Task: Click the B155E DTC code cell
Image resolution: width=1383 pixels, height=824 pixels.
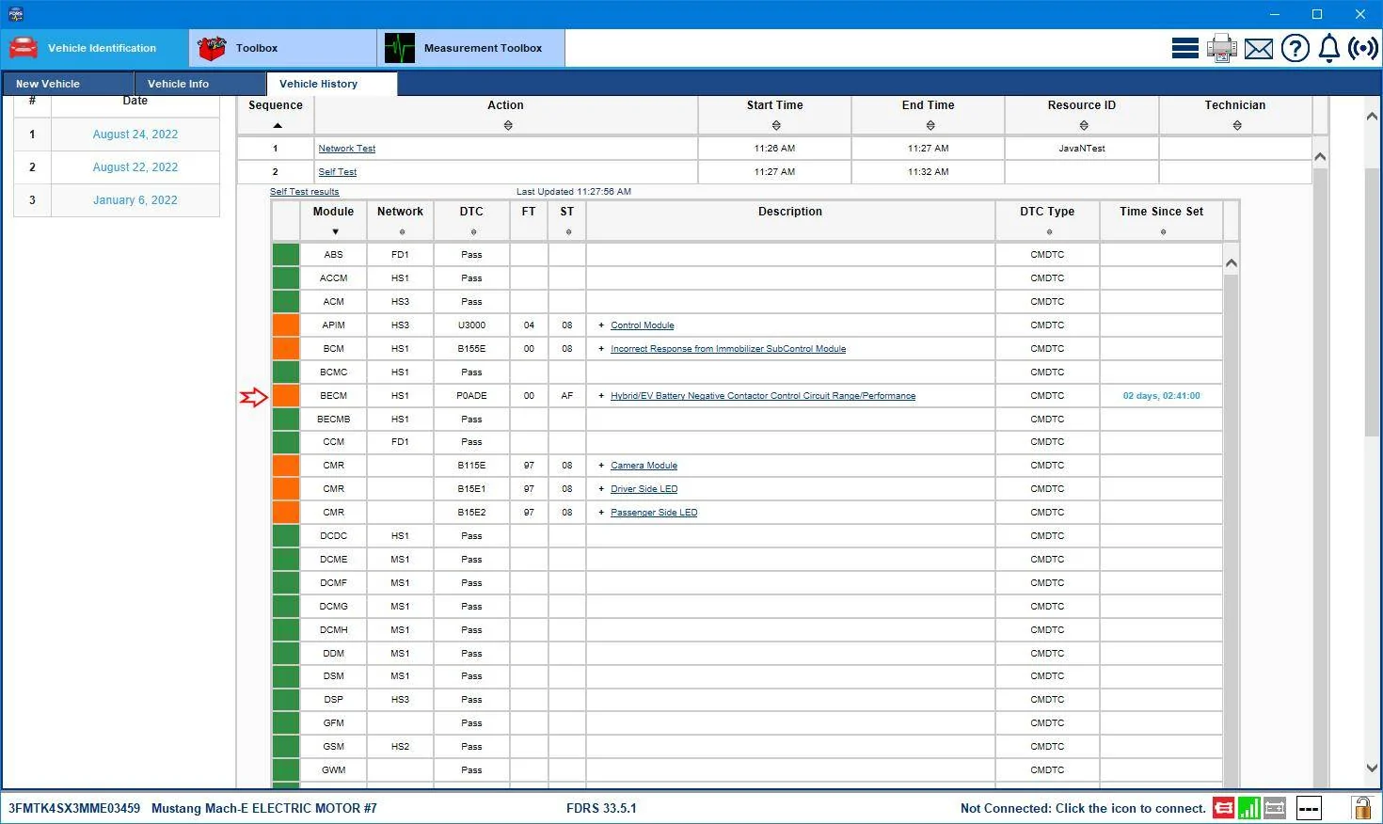Action: click(x=472, y=349)
